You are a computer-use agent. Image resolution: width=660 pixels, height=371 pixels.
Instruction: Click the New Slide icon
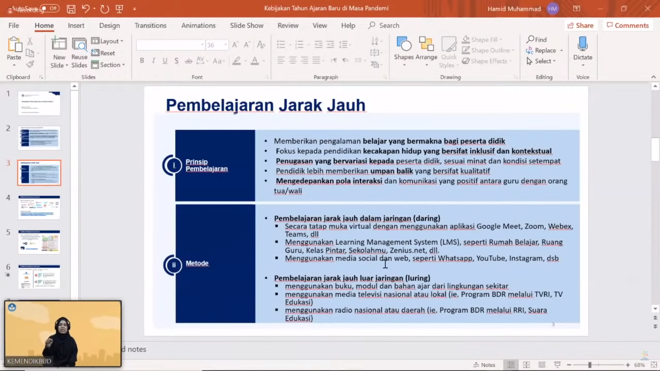point(59,44)
